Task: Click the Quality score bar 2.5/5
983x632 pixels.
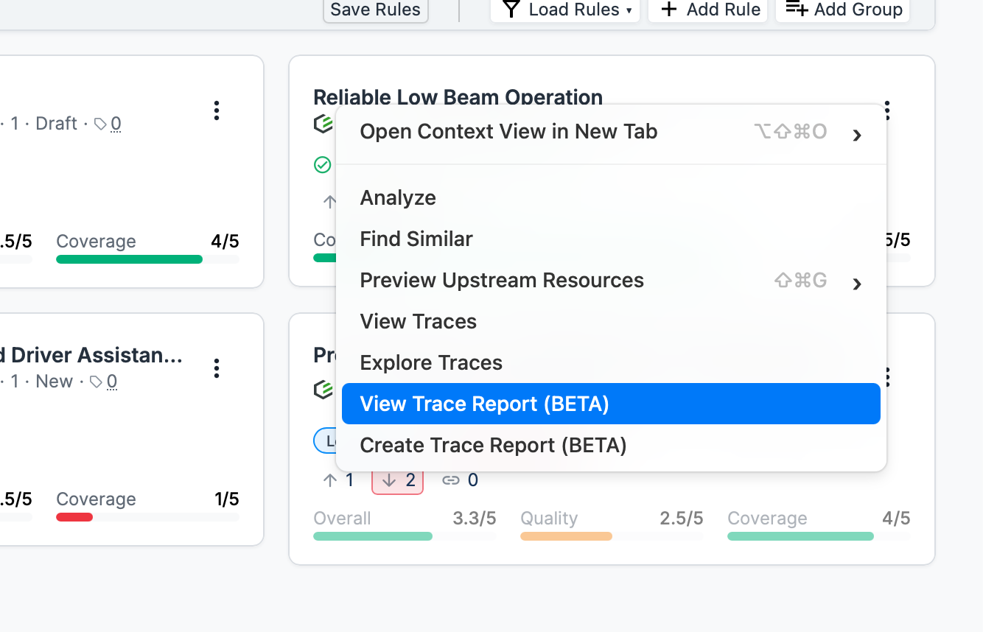Action: pyautogui.click(x=612, y=536)
